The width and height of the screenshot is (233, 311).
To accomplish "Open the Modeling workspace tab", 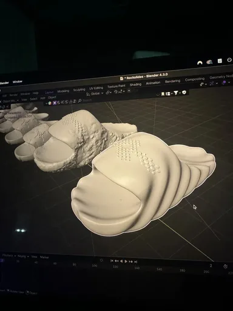I will pyautogui.click(x=63, y=91).
